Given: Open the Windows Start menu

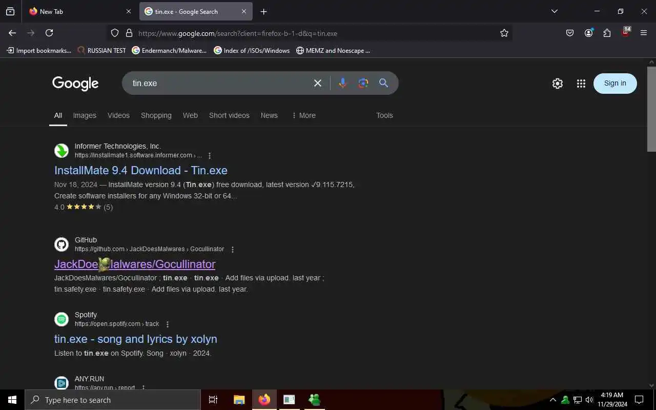Looking at the screenshot, I should 12,400.
